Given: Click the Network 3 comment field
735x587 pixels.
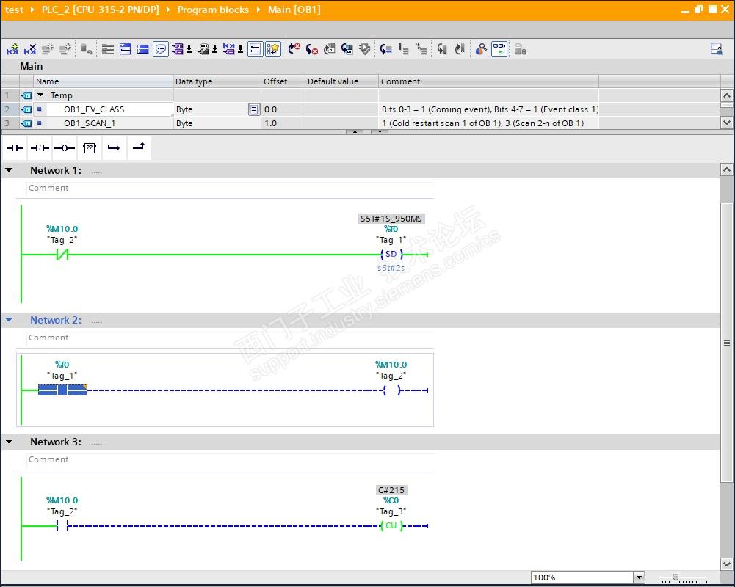Looking at the screenshot, I should point(230,459).
